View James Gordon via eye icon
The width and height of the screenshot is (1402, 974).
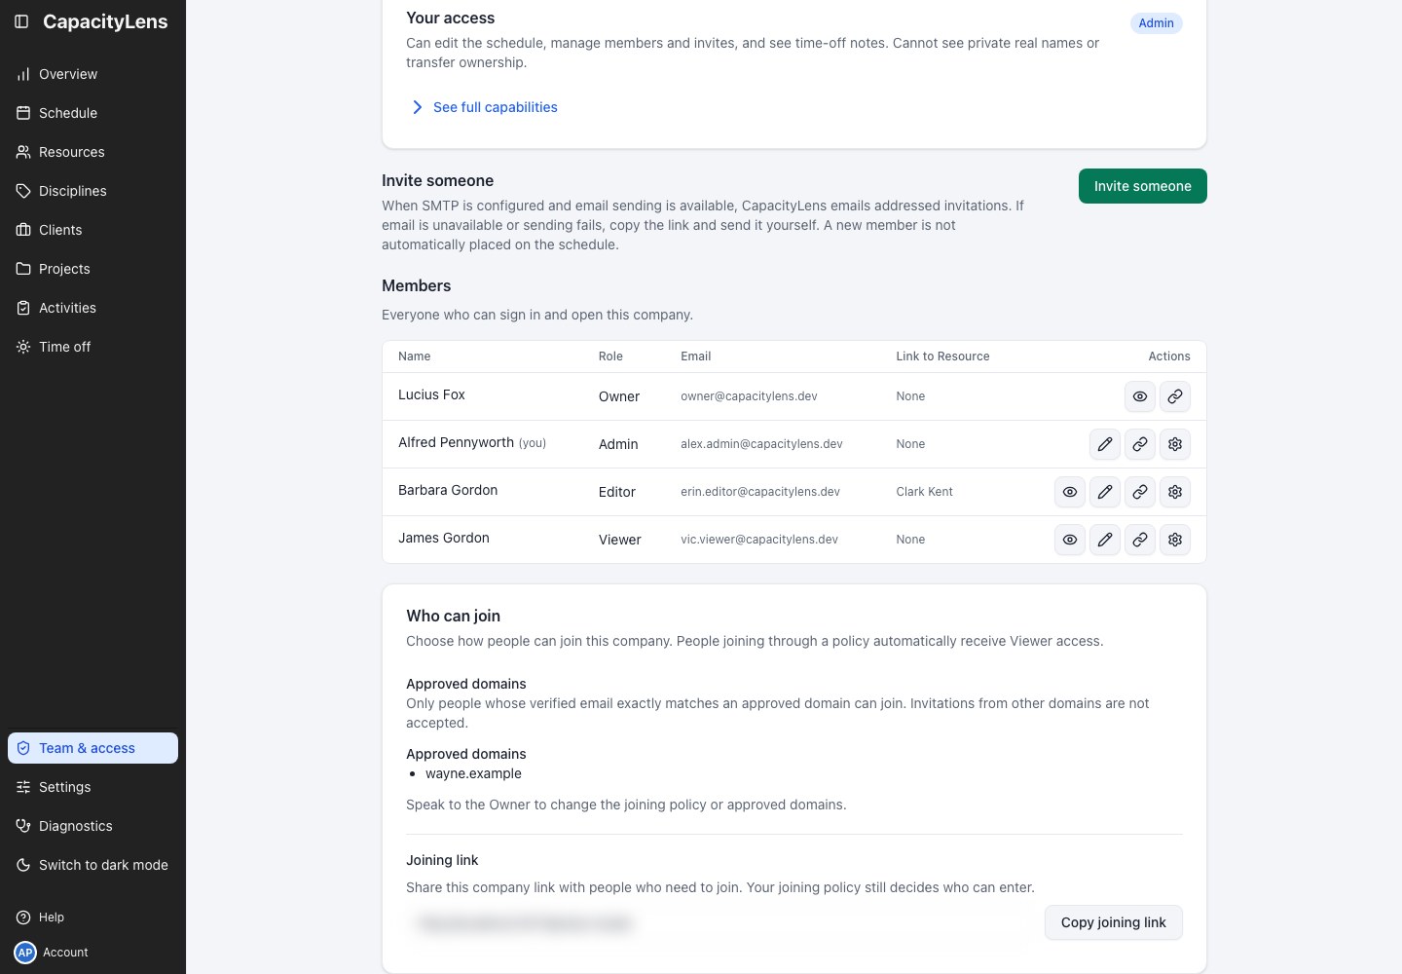[1070, 540]
